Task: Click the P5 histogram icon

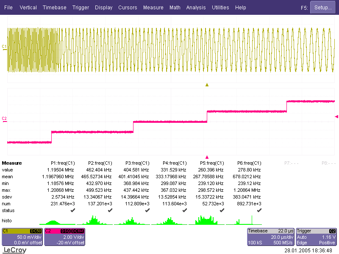Action: coord(206,221)
